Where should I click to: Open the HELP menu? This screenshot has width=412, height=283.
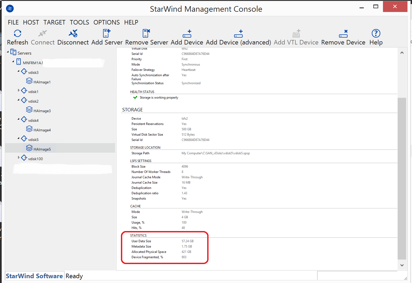pyautogui.click(x=131, y=22)
